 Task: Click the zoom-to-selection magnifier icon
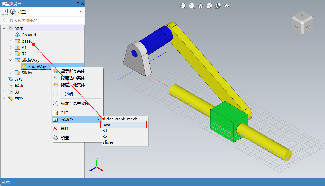point(192,6)
